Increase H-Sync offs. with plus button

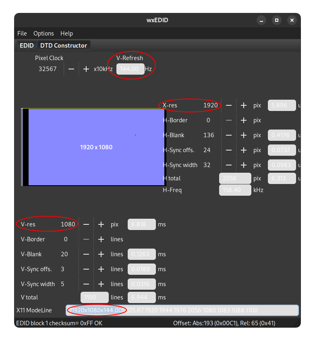click(243, 150)
